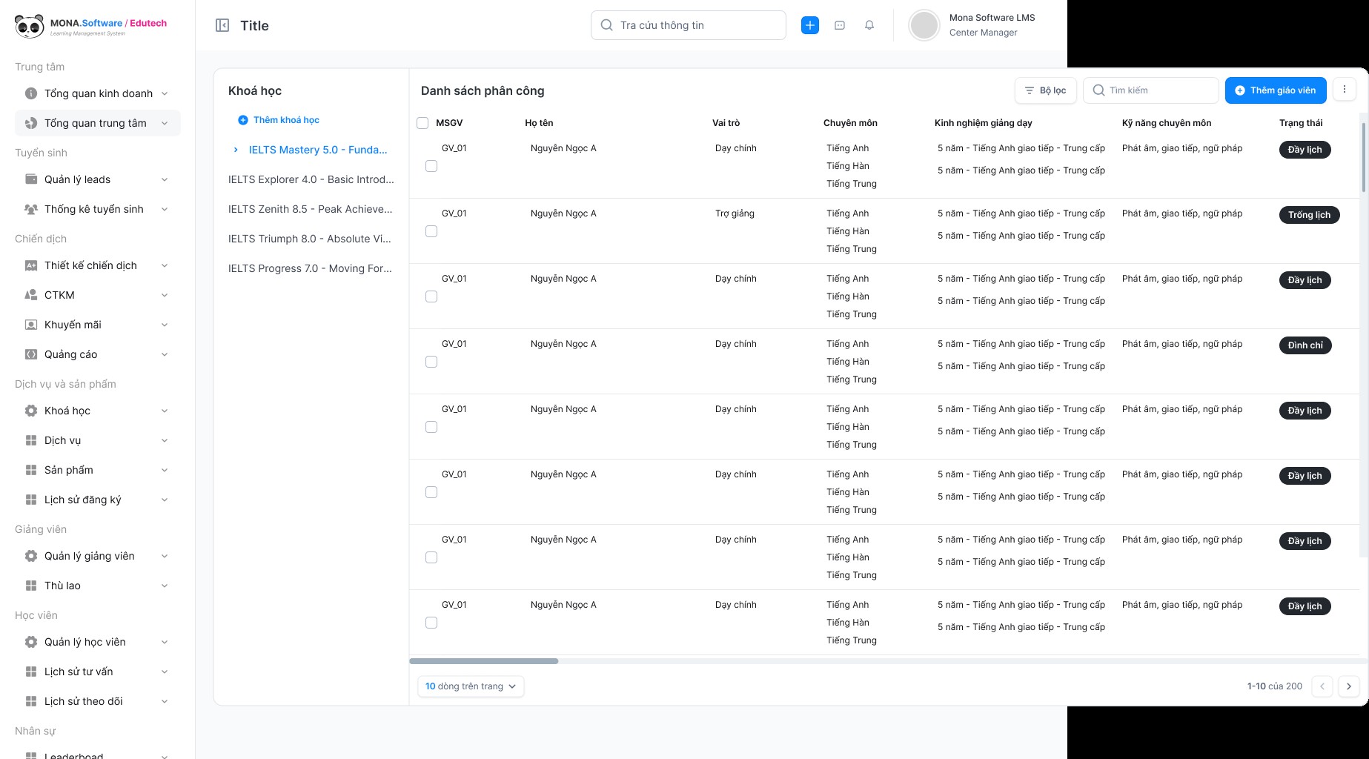Click the Quảng cáo icon
This screenshot has width=1369, height=759.
coord(31,354)
